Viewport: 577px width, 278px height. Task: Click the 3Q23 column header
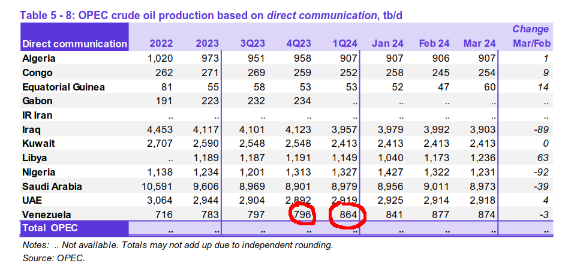(253, 44)
